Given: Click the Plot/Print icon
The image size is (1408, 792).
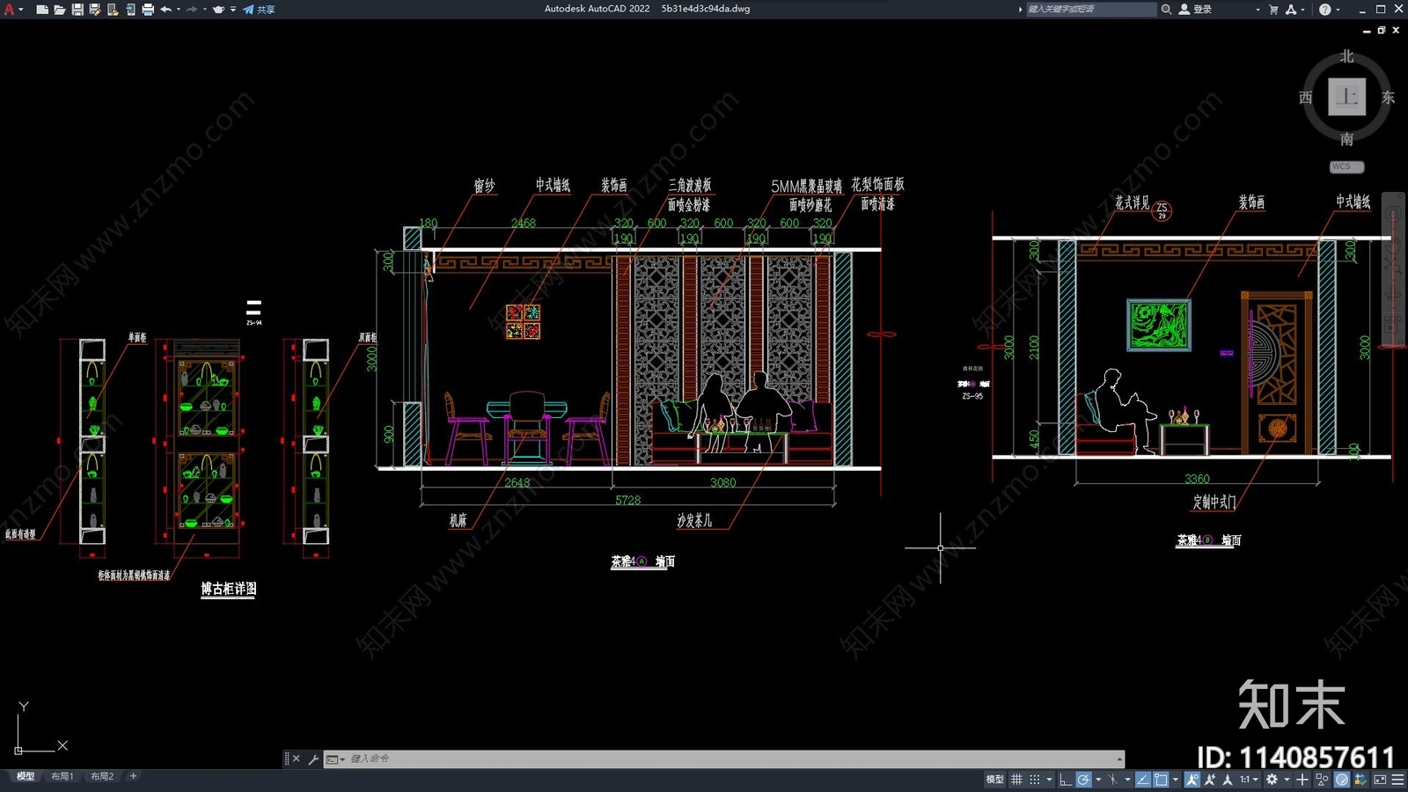Looking at the screenshot, I should [x=148, y=10].
